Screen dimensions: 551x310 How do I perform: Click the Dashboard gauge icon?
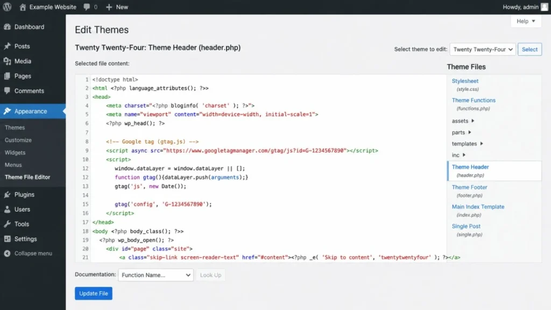7,27
